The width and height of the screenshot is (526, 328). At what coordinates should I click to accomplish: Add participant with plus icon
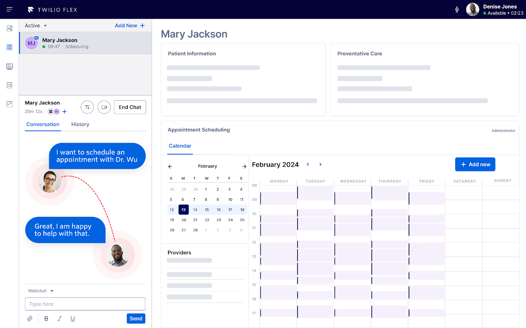(x=64, y=112)
